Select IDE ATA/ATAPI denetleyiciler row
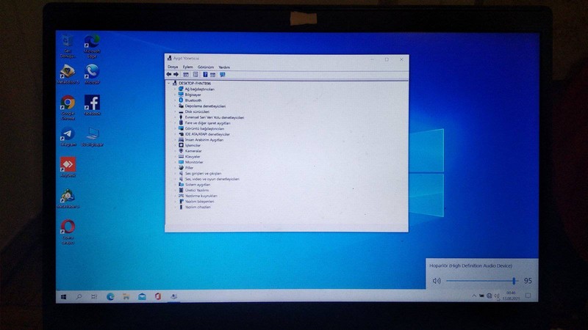This screenshot has height=330, width=588. pos(204,134)
